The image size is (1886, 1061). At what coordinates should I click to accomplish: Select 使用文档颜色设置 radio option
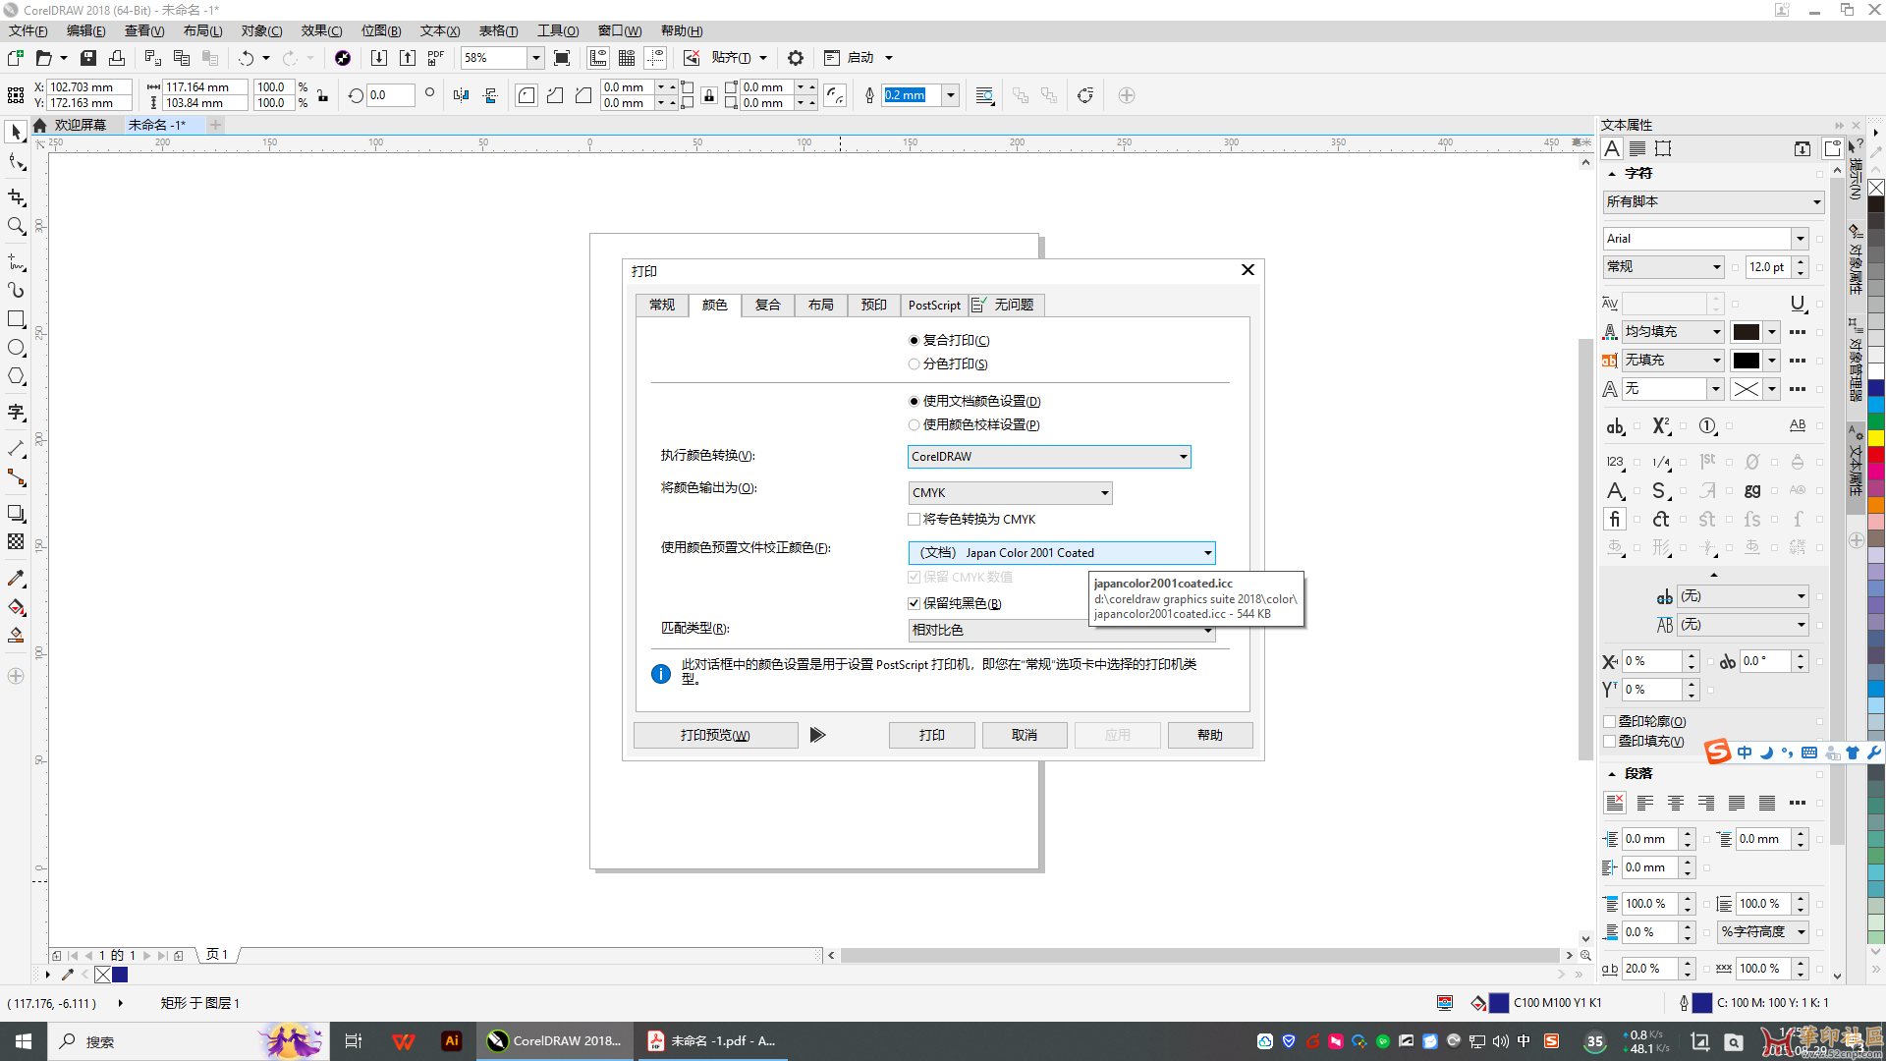click(915, 401)
